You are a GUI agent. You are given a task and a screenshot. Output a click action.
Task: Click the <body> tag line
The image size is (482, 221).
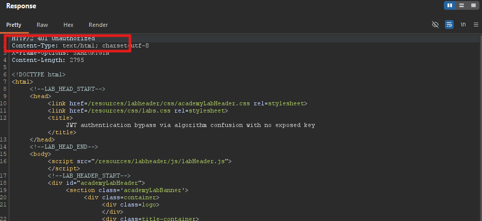40,154
